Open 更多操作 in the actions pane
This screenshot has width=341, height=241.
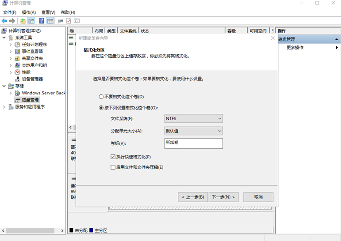coord(295,48)
